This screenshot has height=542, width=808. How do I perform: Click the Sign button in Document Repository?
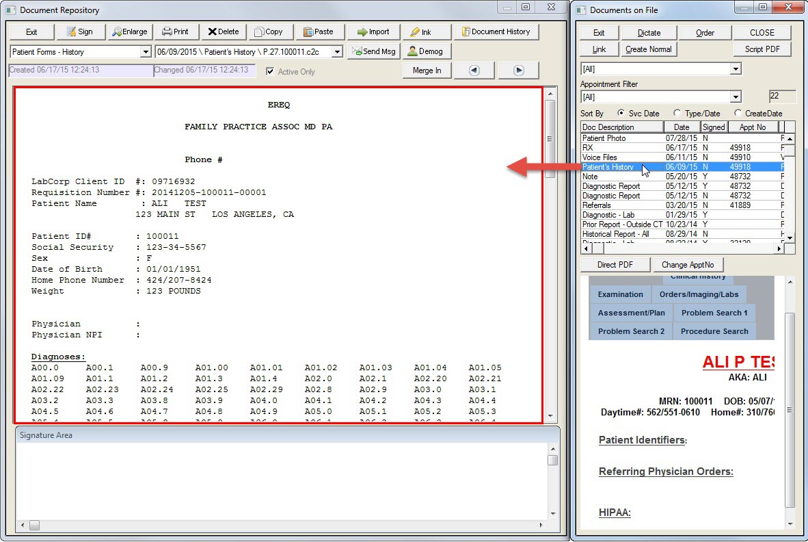pos(80,32)
